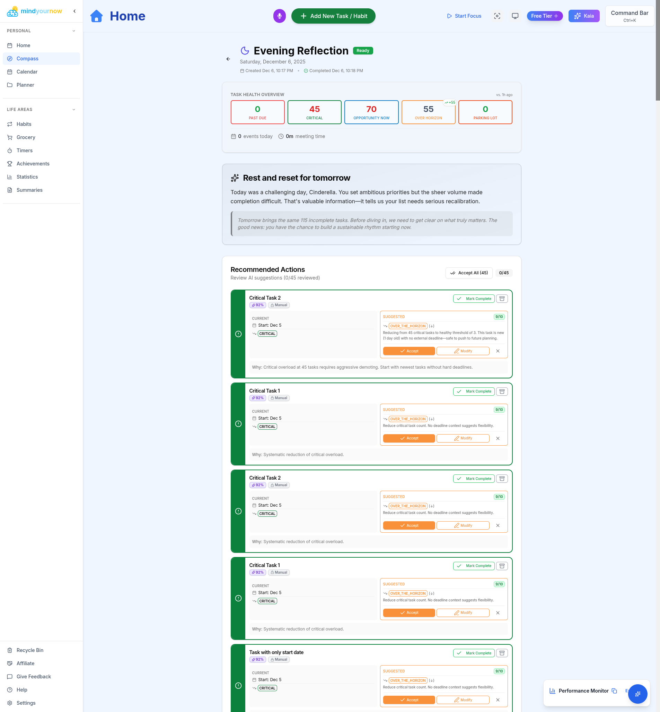Mark Task with only start date complete
The height and width of the screenshot is (712, 660).
[x=474, y=653]
